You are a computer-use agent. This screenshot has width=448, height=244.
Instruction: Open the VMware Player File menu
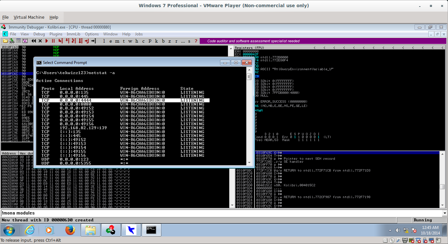point(6,17)
